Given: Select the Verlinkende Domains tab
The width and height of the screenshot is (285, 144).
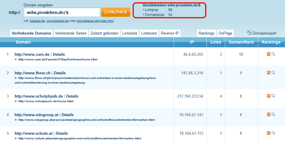Looking at the screenshot, I should pos(31,33).
